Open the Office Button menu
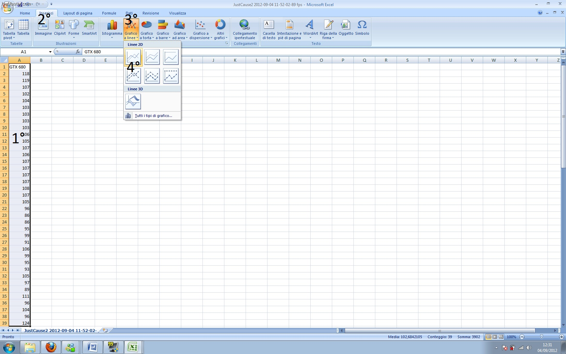The width and height of the screenshot is (566, 354). pos(7,7)
